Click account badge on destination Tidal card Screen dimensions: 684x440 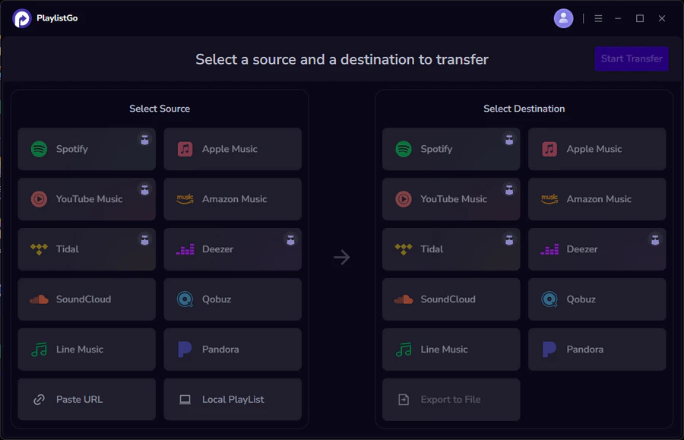[x=509, y=239]
